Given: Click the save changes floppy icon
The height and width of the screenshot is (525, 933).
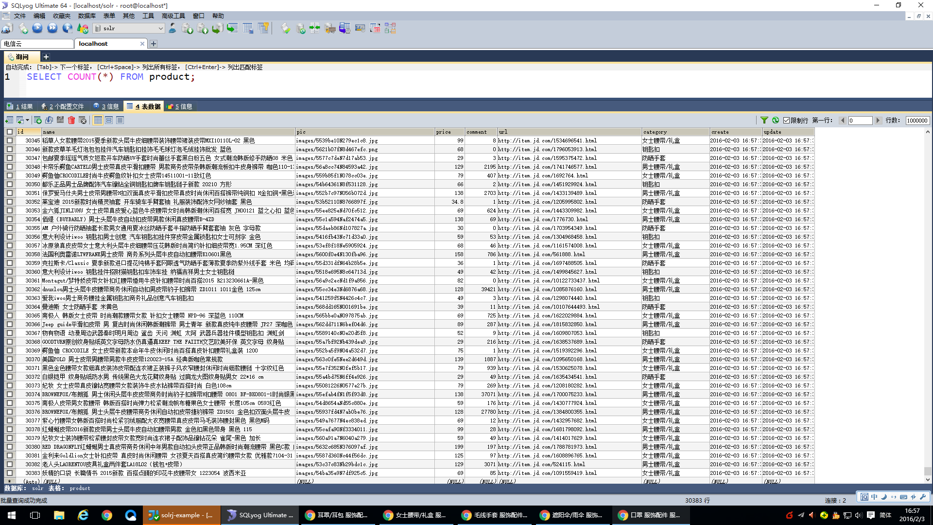Looking at the screenshot, I should point(60,120).
